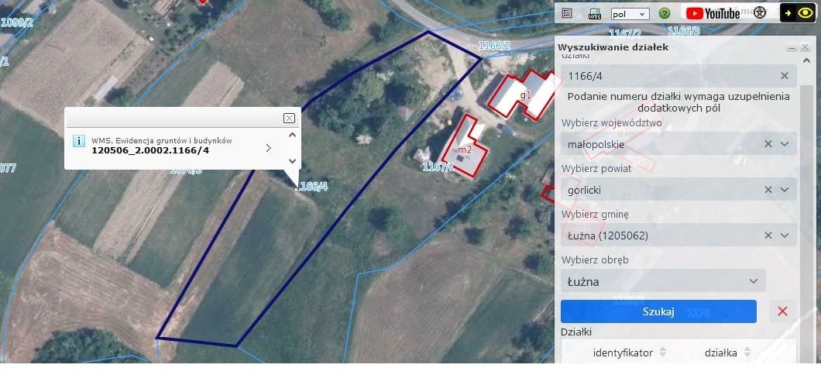Clear the małopolskie województwo selection
The height and width of the screenshot is (392, 821).
coord(768,144)
